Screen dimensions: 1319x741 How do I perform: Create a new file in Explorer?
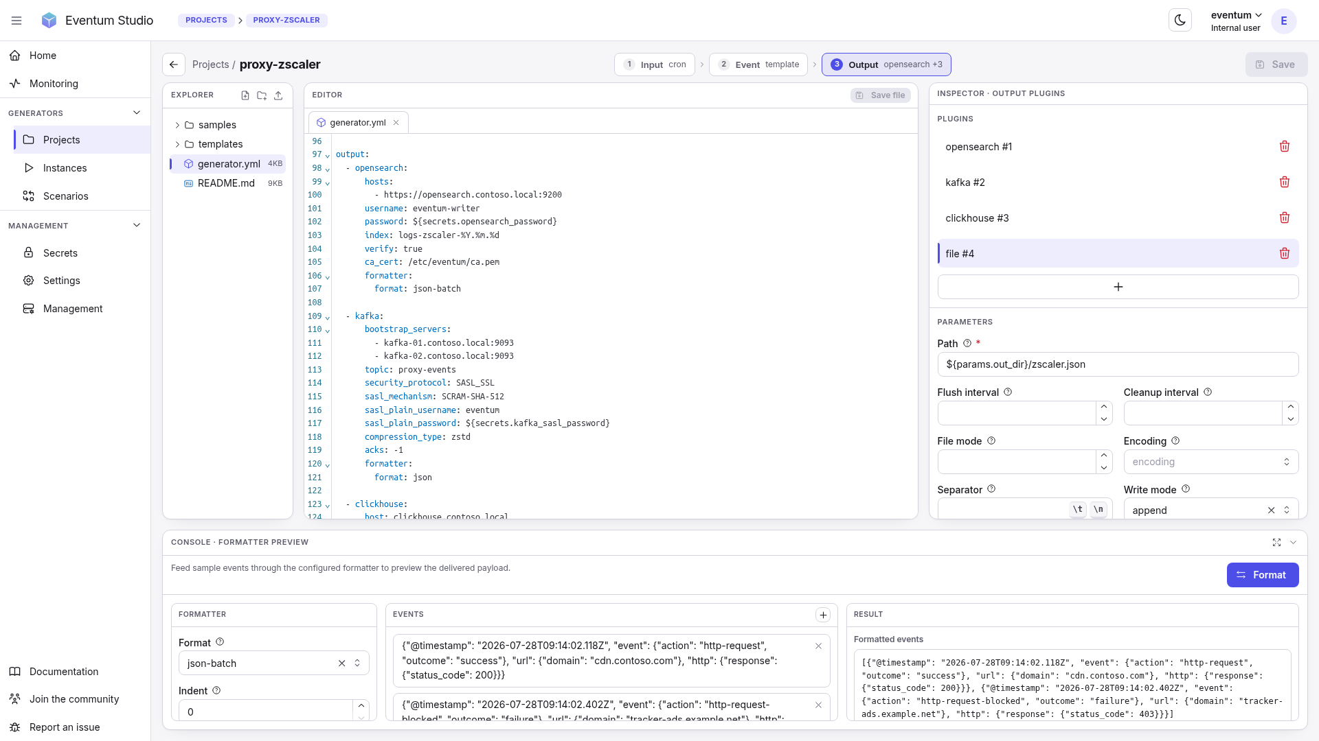245,95
